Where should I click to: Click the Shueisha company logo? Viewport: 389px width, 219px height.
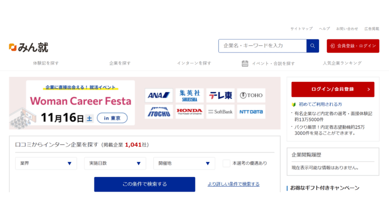pyautogui.click(x=189, y=95)
